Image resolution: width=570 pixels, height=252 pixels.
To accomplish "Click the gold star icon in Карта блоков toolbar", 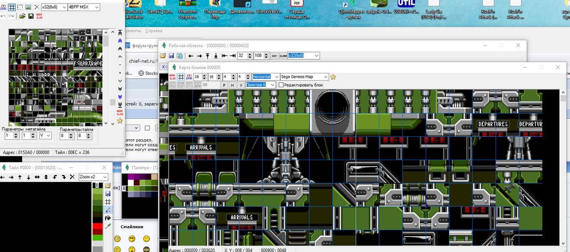I will point(333,77).
